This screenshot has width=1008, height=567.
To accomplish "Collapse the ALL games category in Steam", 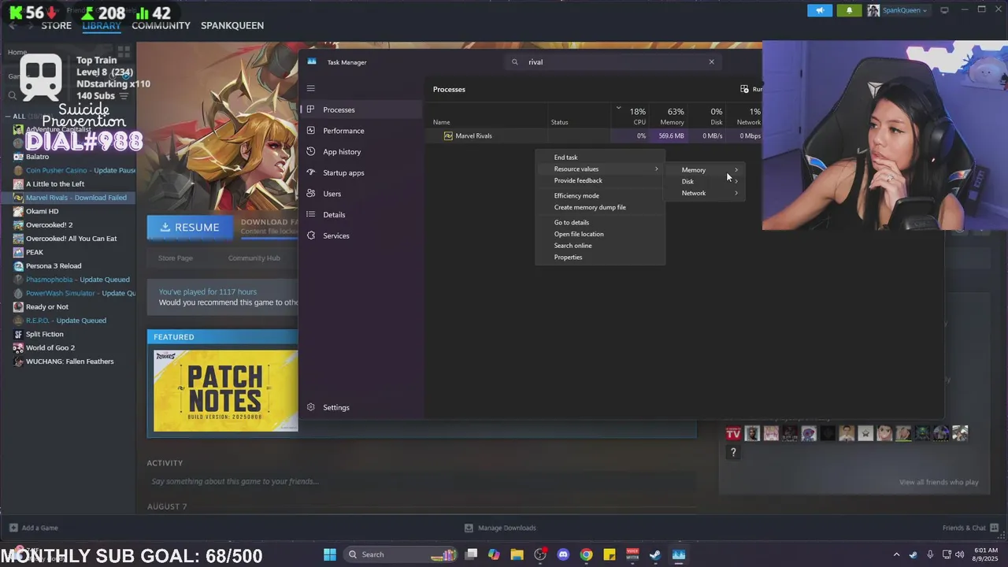I will tap(8, 116).
